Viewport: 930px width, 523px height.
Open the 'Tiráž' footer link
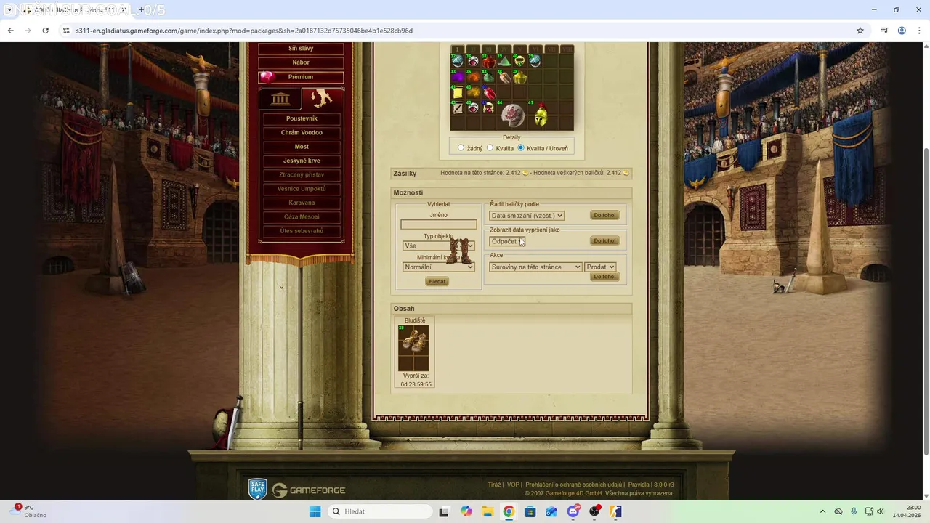pyautogui.click(x=494, y=485)
